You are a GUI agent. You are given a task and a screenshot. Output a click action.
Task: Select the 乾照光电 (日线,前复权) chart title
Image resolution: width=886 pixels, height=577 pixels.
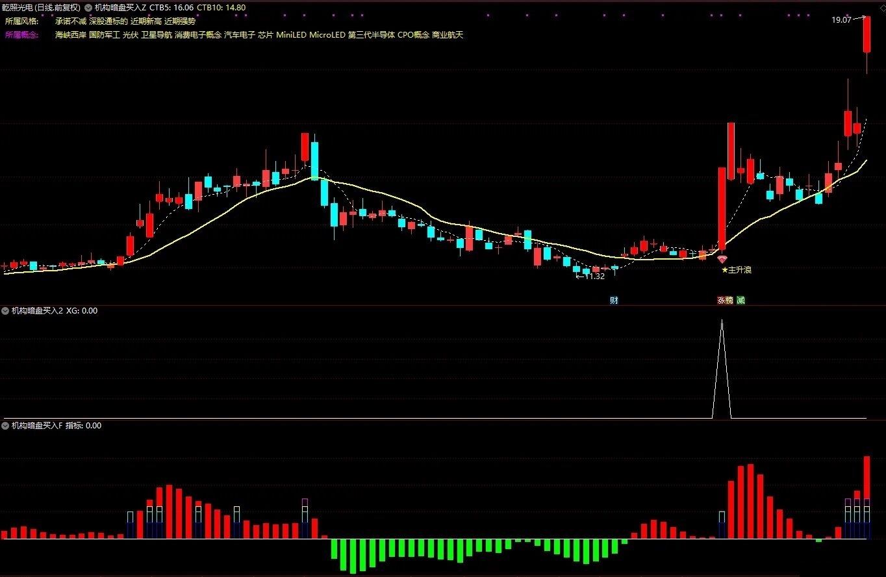[42, 8]
